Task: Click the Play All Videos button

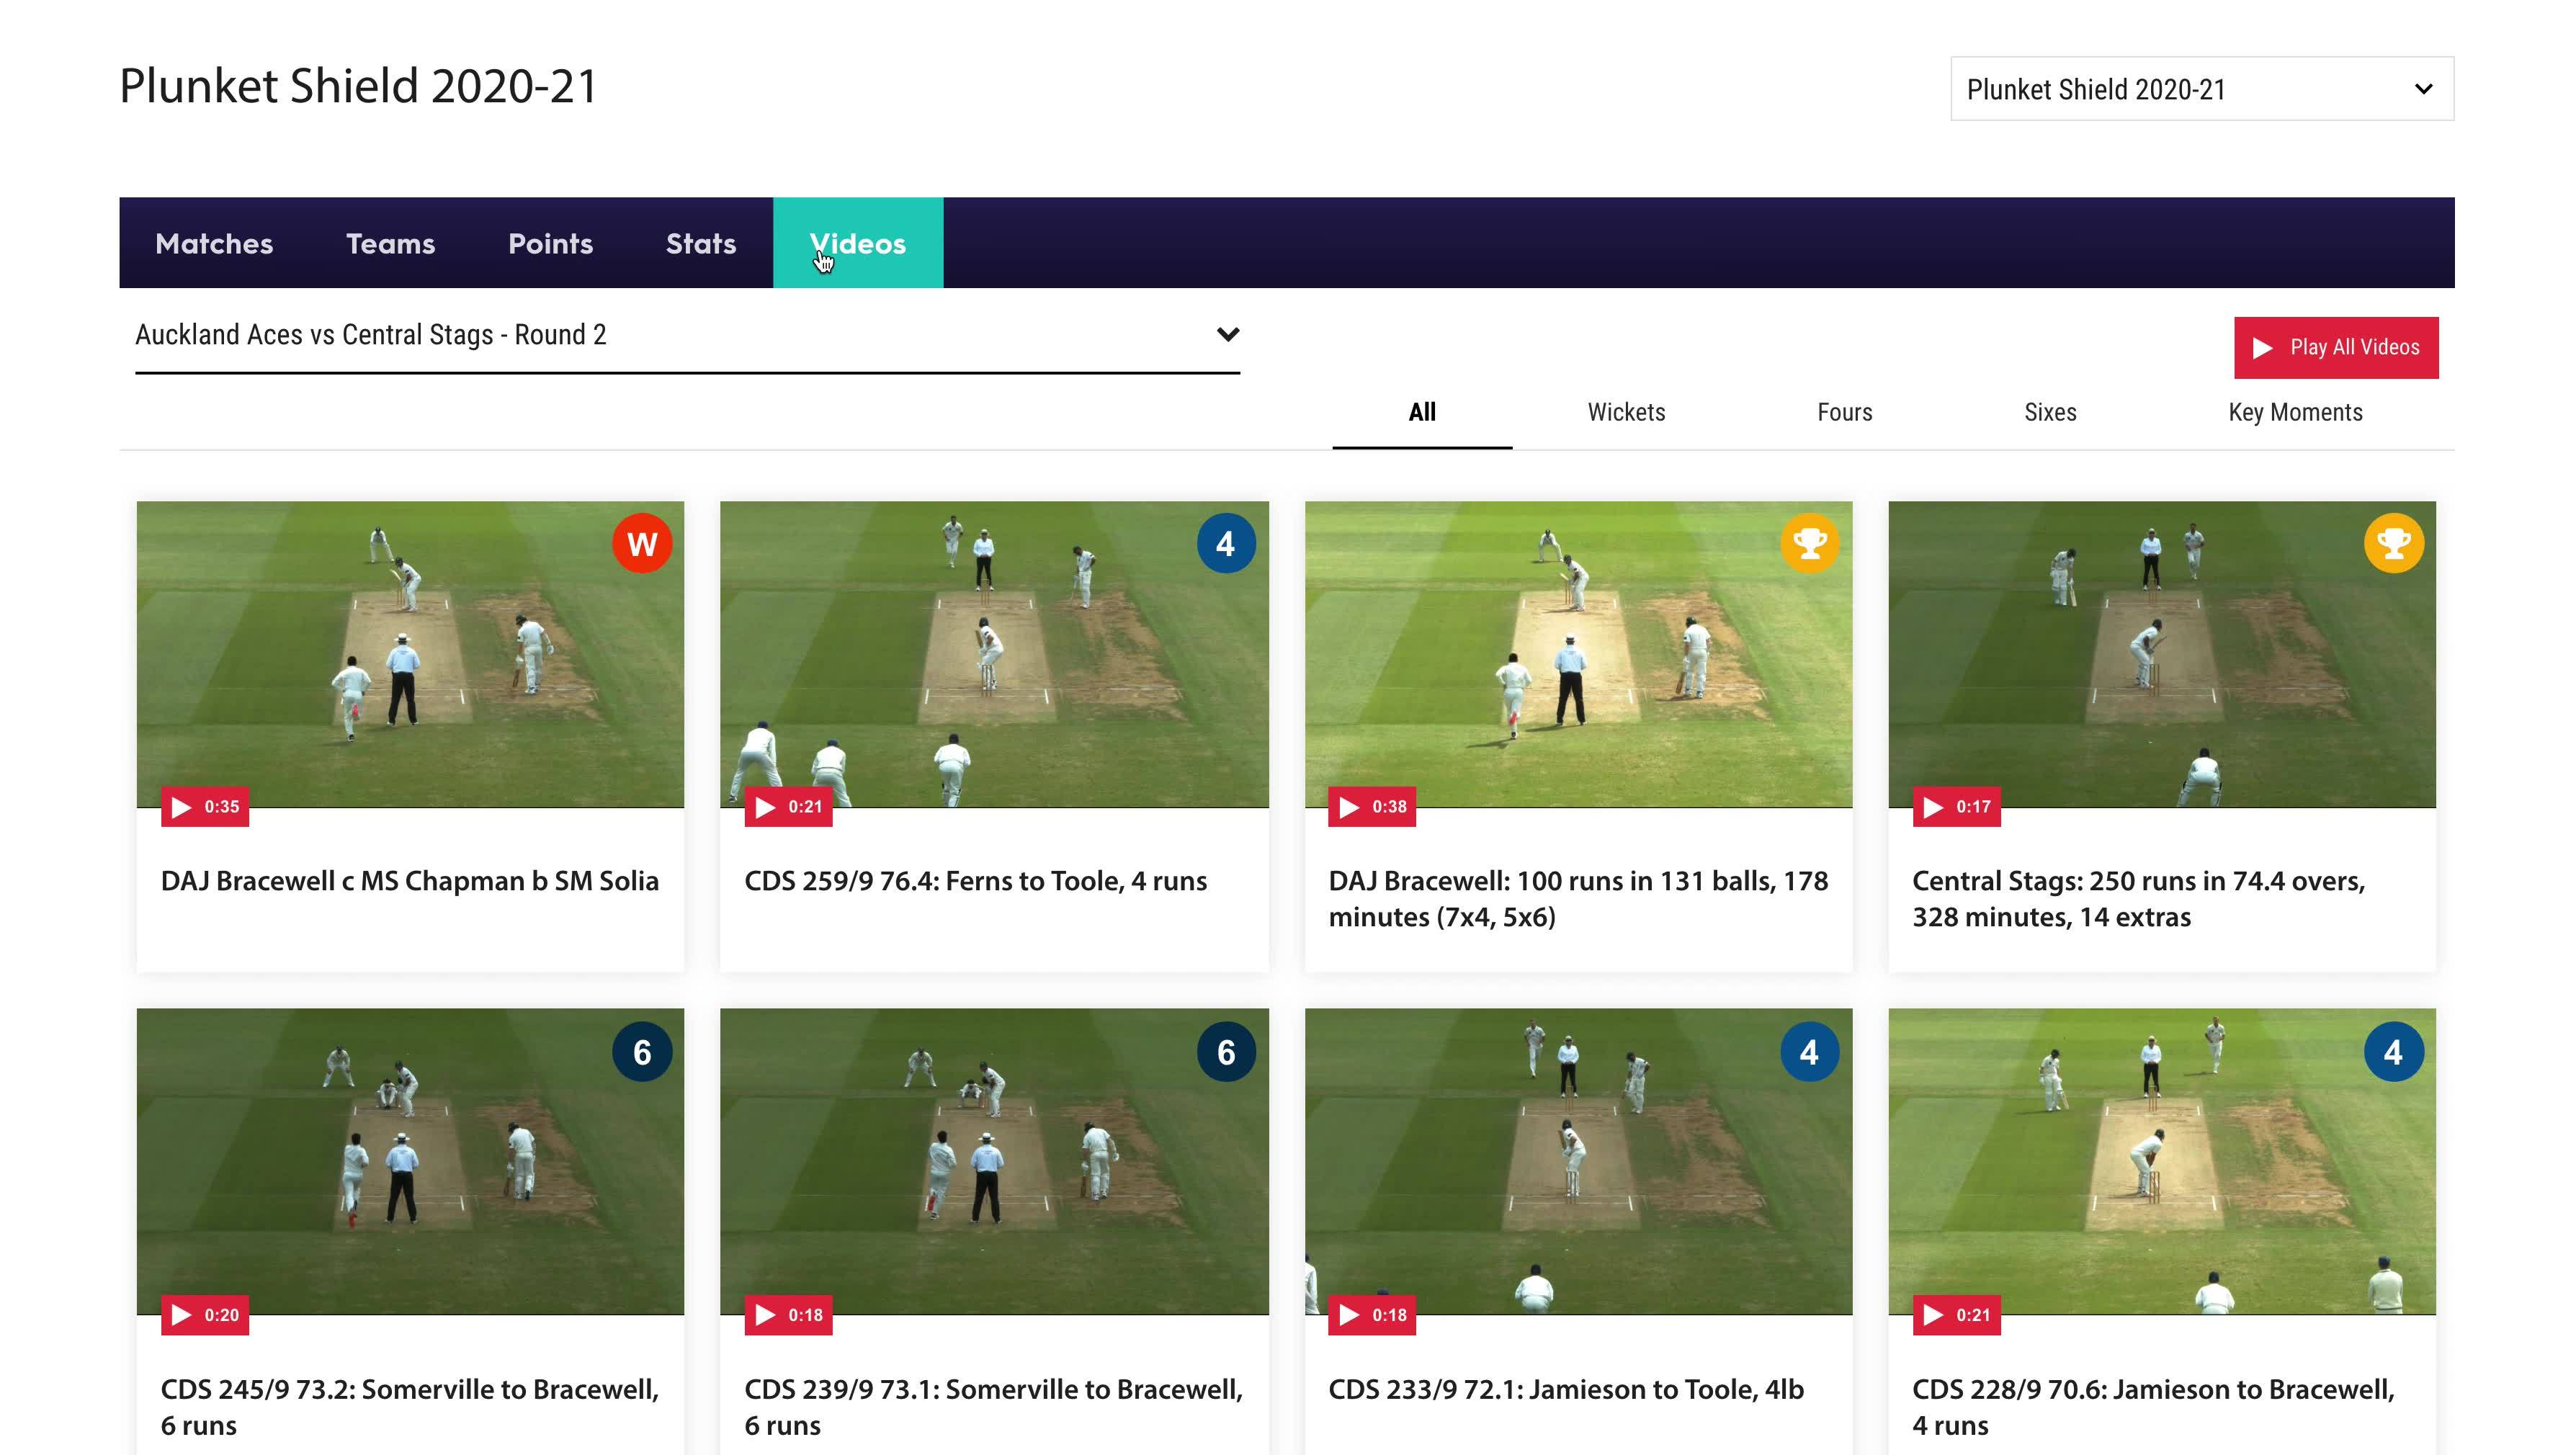Action: (2336, 348)
